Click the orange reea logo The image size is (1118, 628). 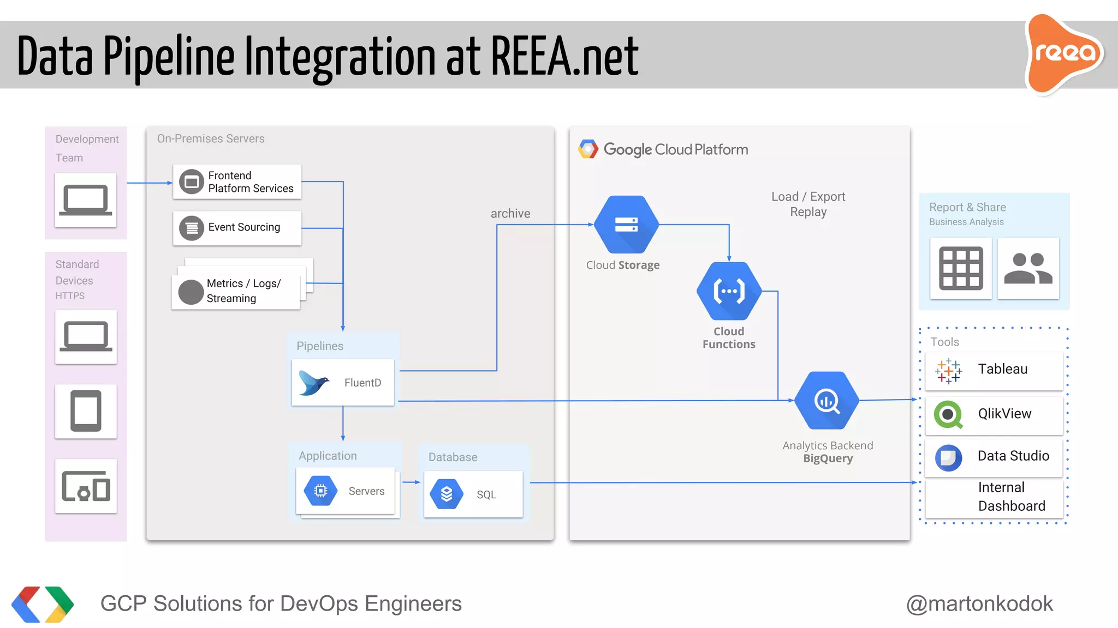pos(1064,53)
